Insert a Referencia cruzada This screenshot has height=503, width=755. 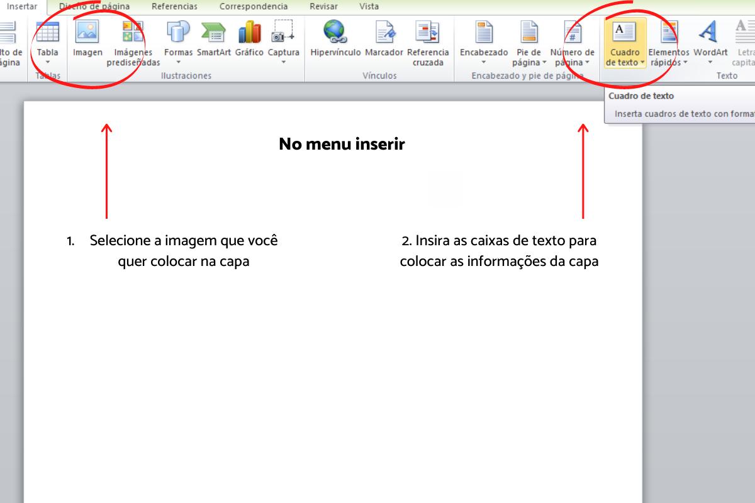(x=428, y=33)
